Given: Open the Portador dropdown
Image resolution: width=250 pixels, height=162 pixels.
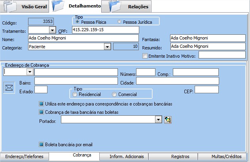Looking at the screenshot, I should (158, 120).
